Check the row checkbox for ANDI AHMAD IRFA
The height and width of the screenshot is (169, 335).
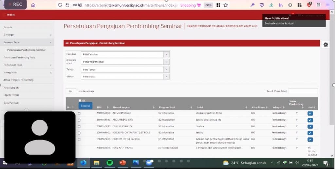pos(79,120)
